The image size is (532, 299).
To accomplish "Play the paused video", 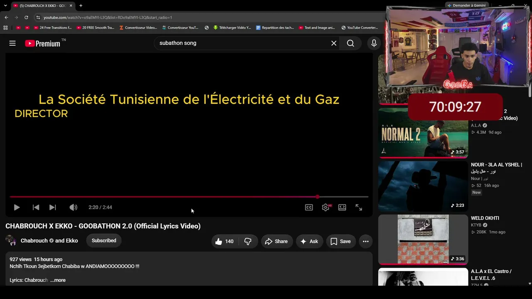I will click(17, 207).
